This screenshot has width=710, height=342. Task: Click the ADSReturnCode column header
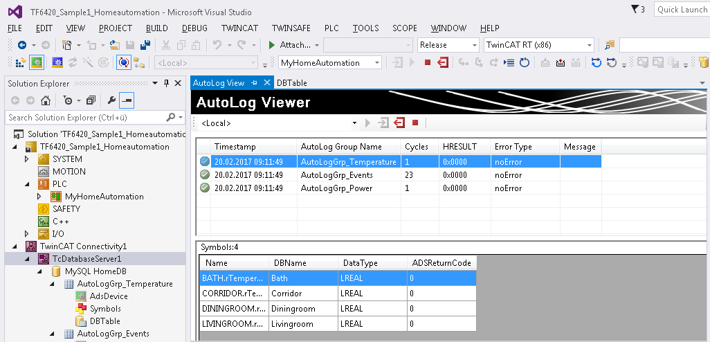pyautogui.click(x=442, y=262)
